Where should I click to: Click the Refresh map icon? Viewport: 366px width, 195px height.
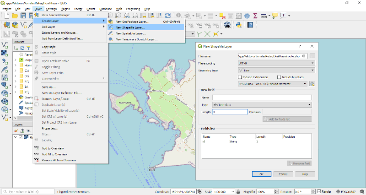tap(167, 16)
